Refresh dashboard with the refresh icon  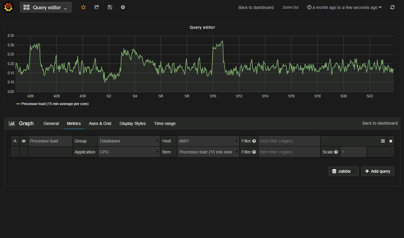392,7
